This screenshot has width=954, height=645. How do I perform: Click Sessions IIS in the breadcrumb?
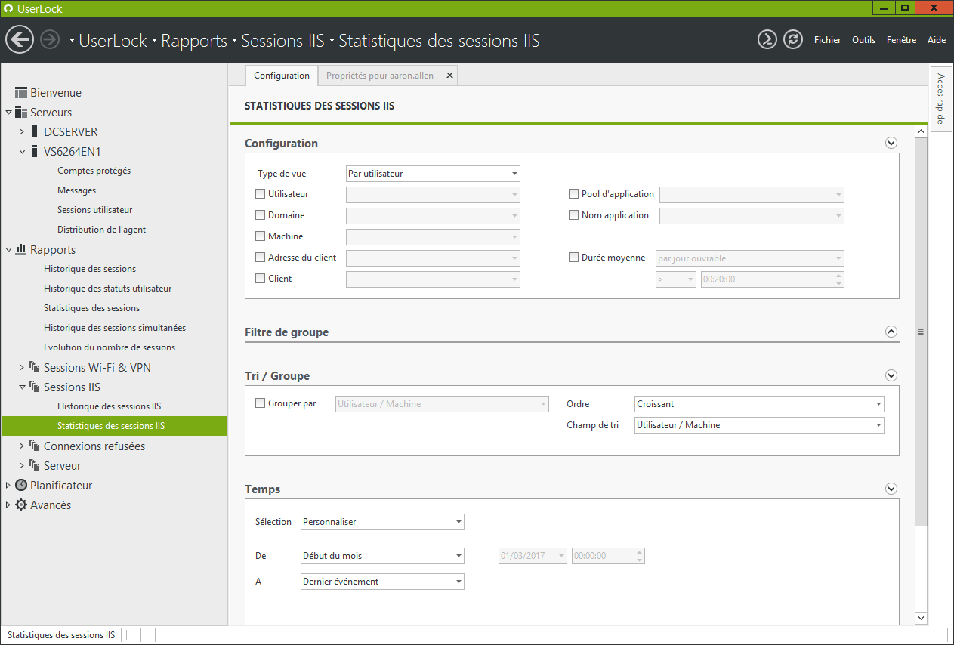282,41
